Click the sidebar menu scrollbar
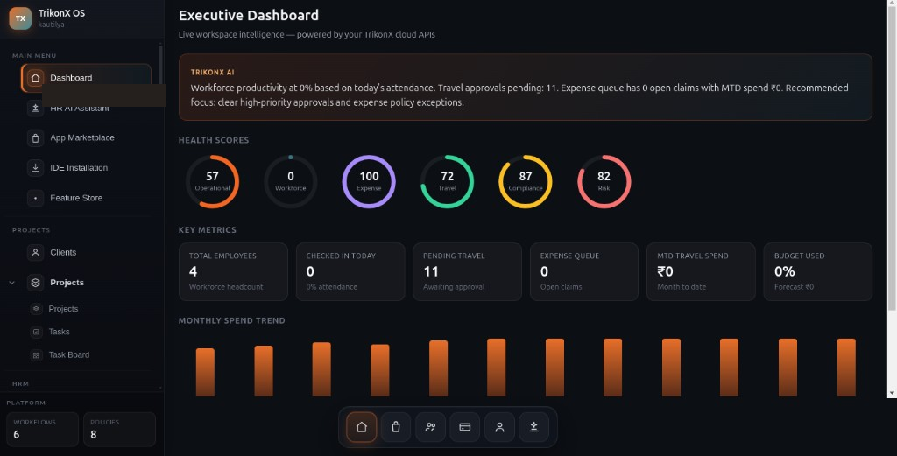Screen dimensions: 897x456 tap(161, 65)
